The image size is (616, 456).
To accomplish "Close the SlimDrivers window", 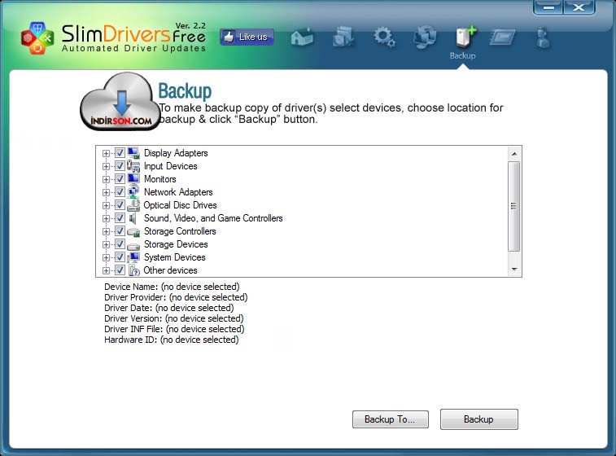I will (579, 7).
